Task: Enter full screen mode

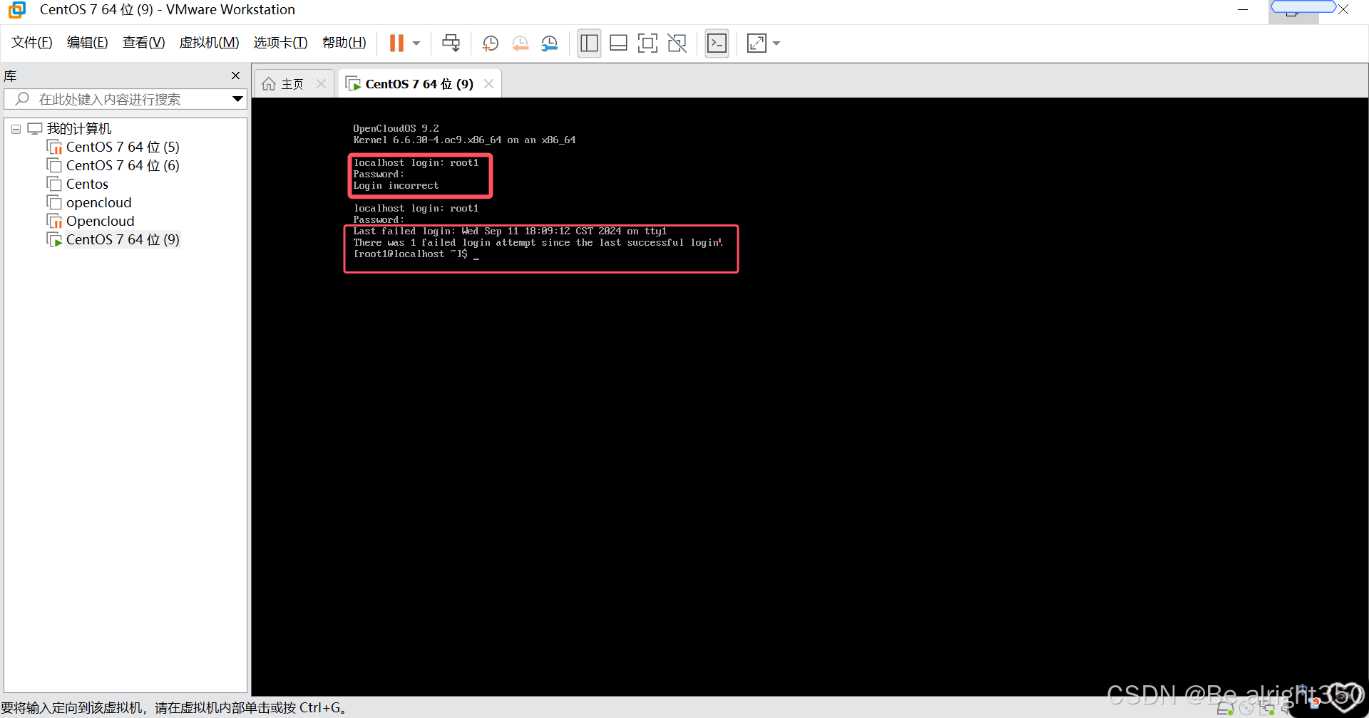Action: point(647,43)
